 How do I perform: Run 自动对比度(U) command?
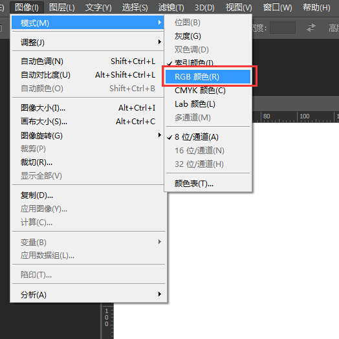point(88,75)
